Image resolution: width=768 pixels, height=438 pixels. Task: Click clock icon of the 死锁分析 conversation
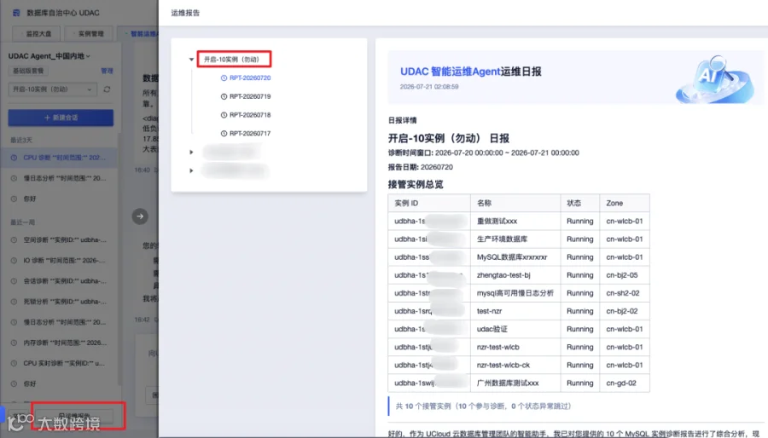pyautogui.click(x=14, y=301)
